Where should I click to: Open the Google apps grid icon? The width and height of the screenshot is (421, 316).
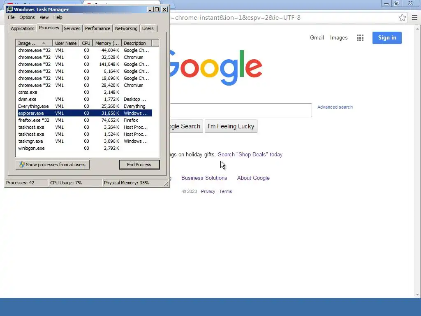pyautogui.click(x=360, y=37)
